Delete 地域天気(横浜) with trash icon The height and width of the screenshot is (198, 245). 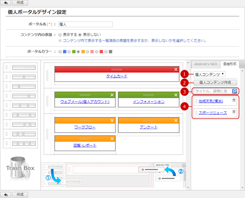(x=234, y=101)
